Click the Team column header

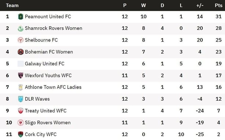[x=12, y=5]
